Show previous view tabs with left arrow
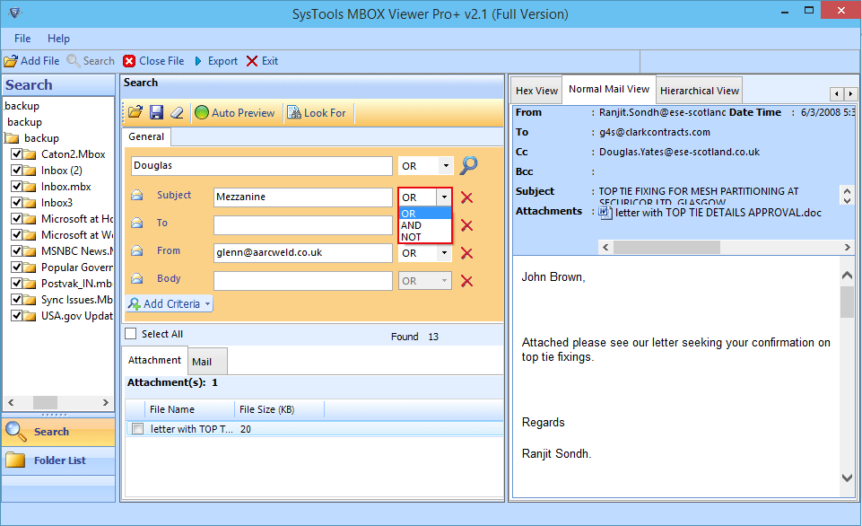This screenshot has width=862, height=526. click(836, 93)
